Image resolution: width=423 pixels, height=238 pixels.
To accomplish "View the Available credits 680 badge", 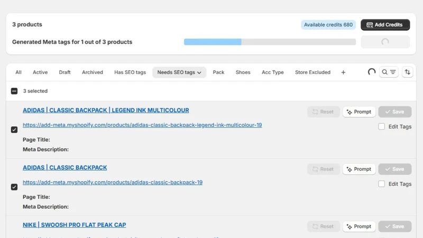I will click(328, 25).
